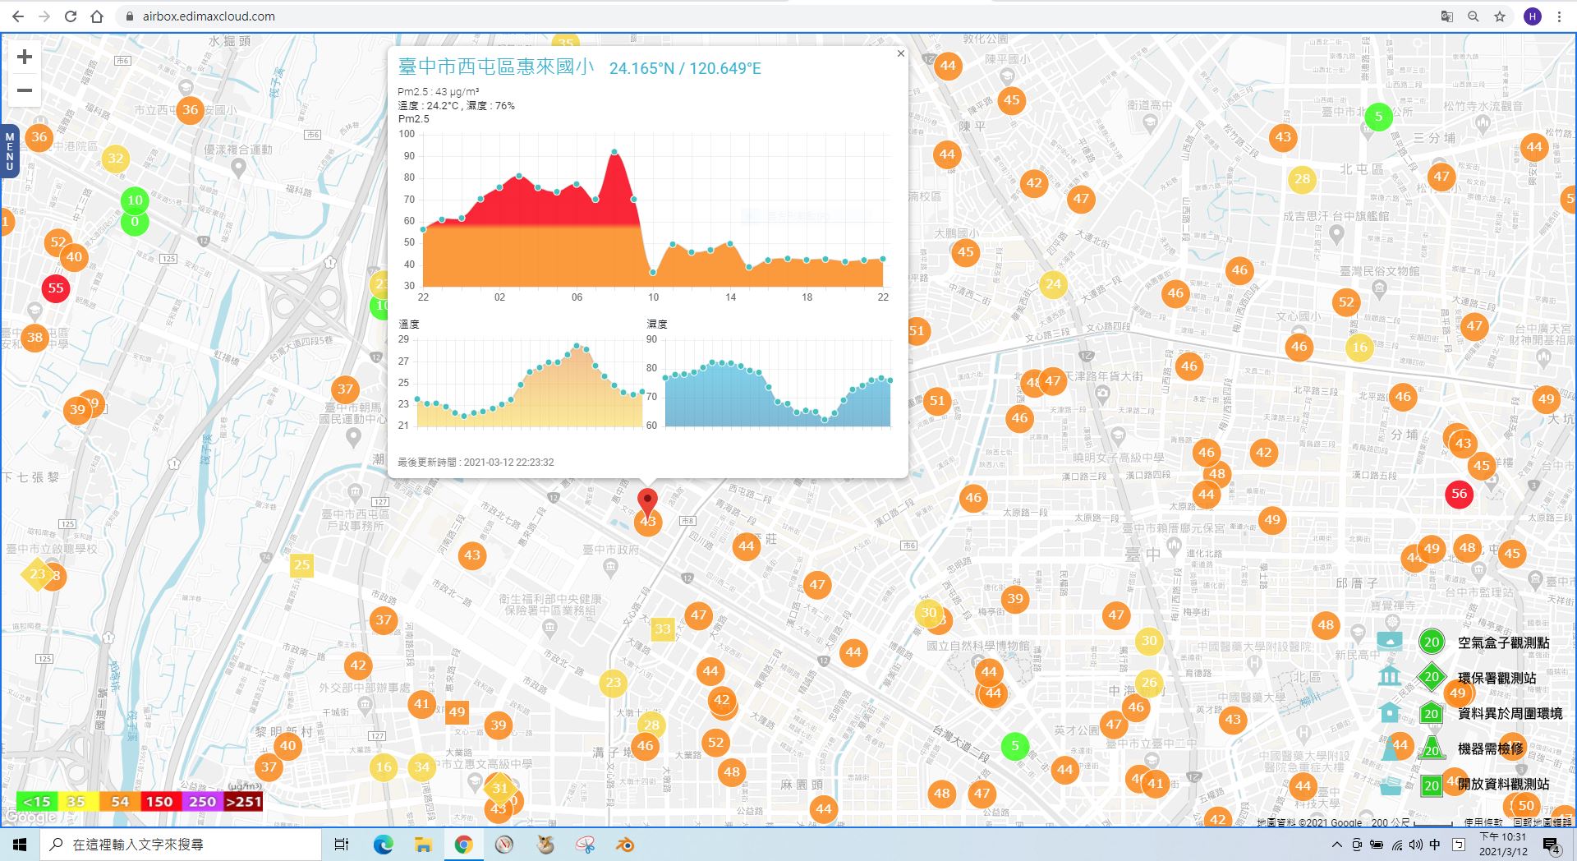Click the 最後更新時間 timestamp text
The width and height of the screenshot is (1577, 861).
tap(476, 463)
